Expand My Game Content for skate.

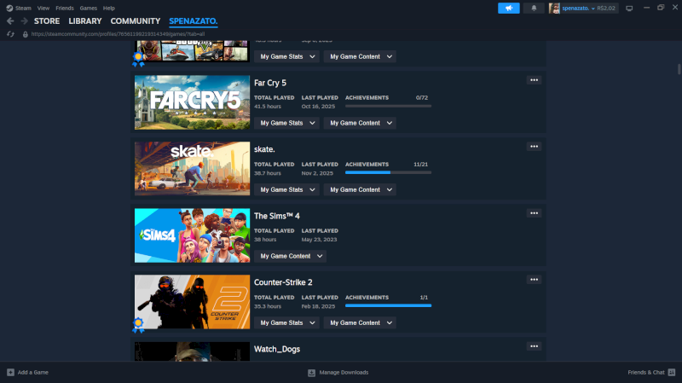pyautogui.click(x=360, y=189)
